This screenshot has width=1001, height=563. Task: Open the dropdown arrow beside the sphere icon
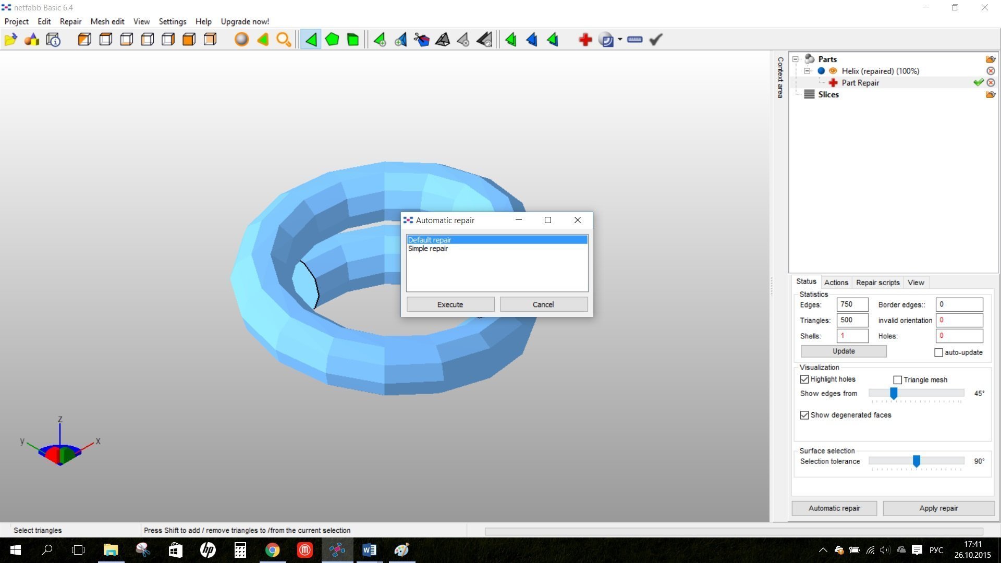(620, 40)
